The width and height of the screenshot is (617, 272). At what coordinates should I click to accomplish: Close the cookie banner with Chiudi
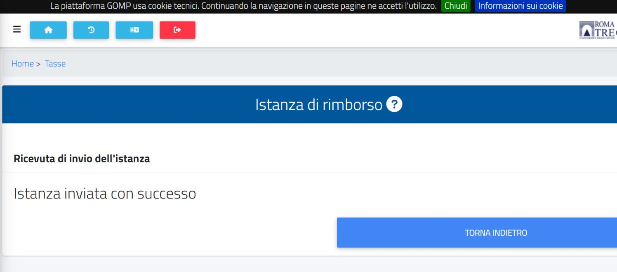[x=455, y=6]
